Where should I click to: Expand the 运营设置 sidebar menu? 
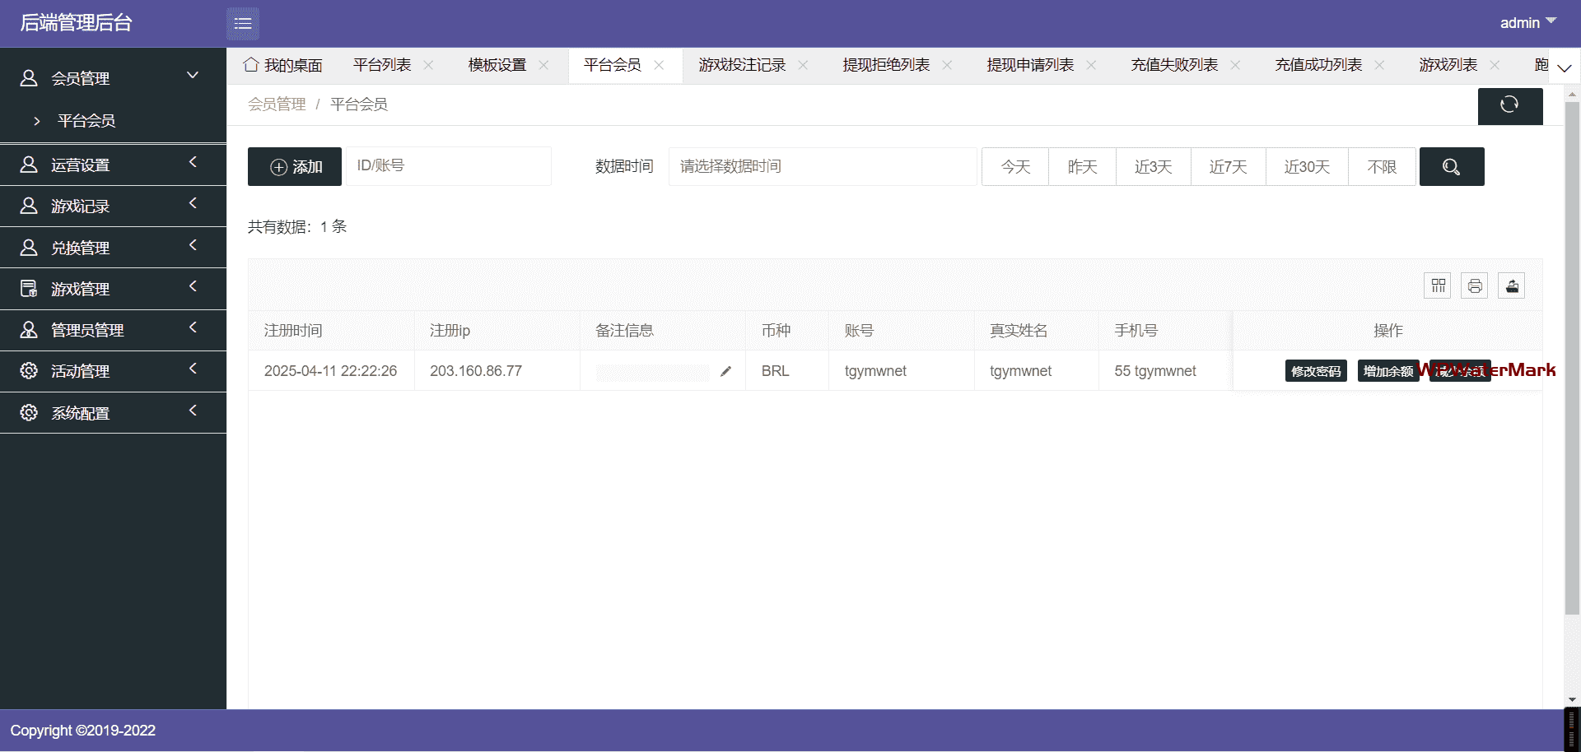[x=113, y=165]
